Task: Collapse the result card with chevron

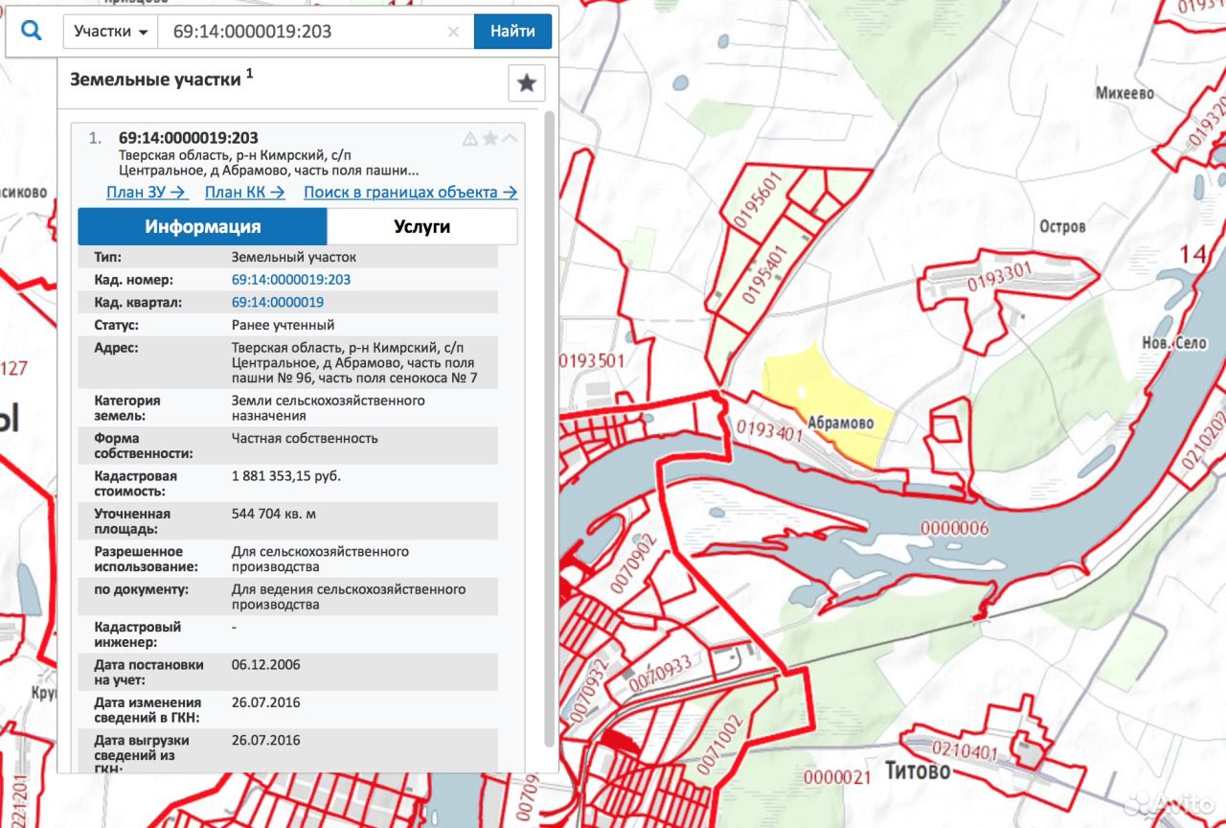Action: coord(511,138)
